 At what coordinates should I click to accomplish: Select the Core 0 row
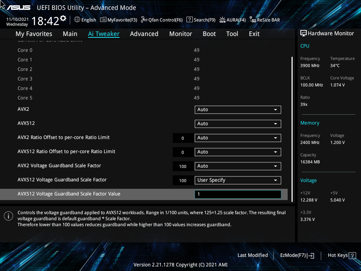click(x=144, y=50)
